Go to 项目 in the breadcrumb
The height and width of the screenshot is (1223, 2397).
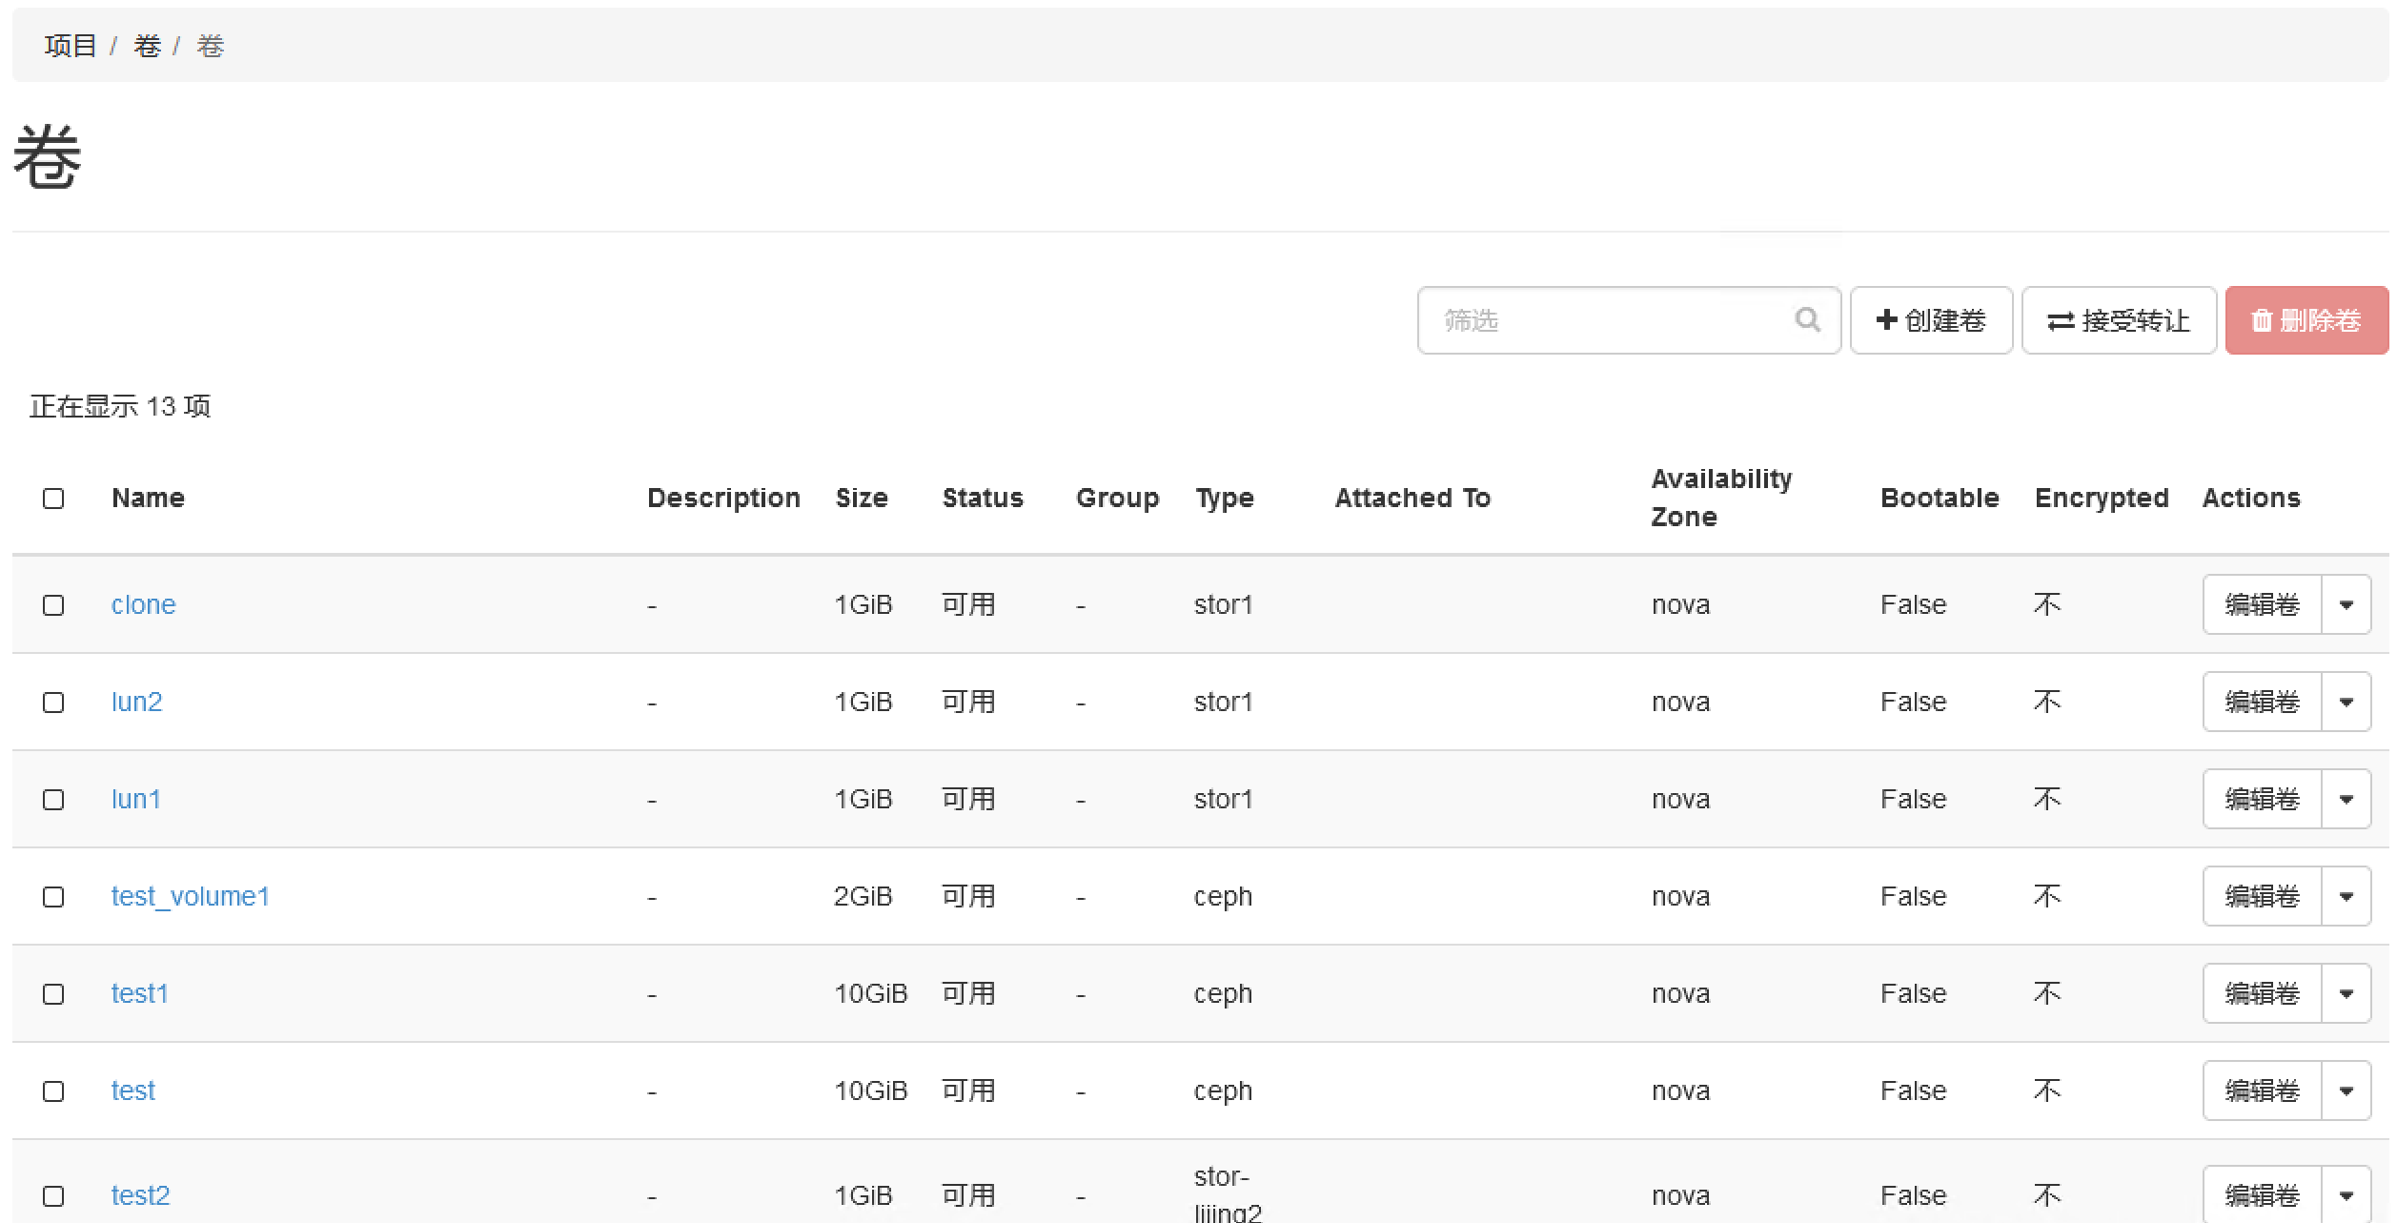point(70,46)
